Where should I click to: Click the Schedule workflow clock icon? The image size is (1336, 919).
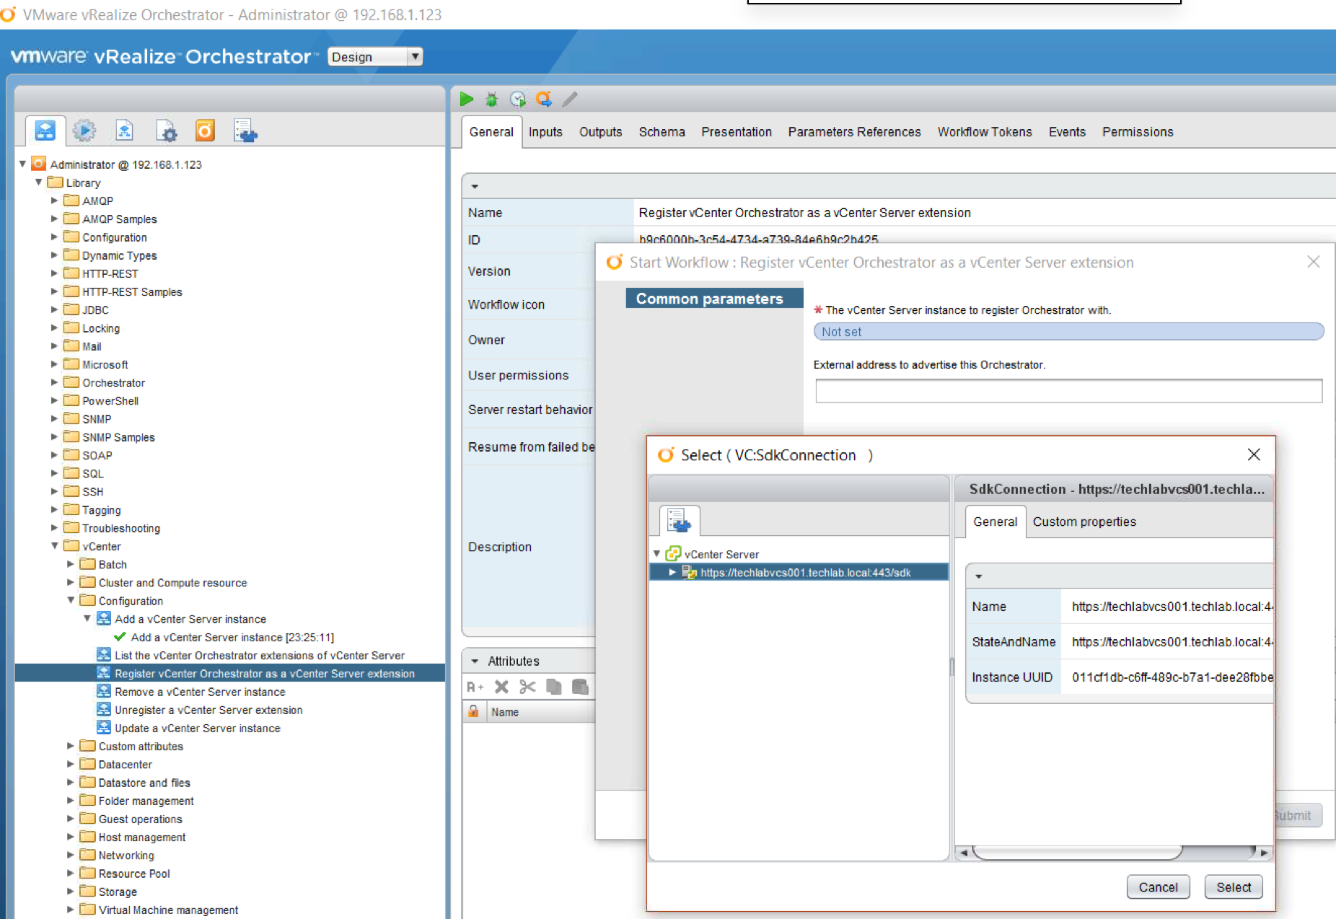click(518, 99)
